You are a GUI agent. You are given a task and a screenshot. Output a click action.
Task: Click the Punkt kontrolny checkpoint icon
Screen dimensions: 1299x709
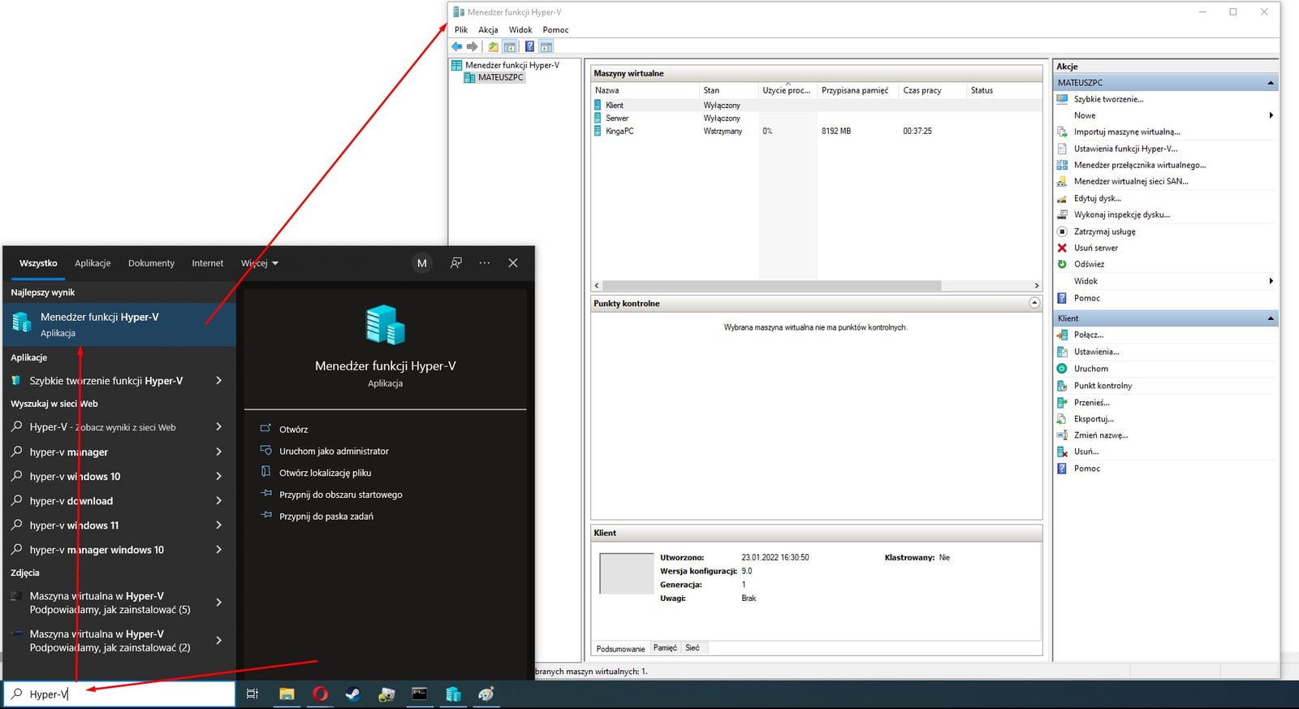(x=1062, y=386)
